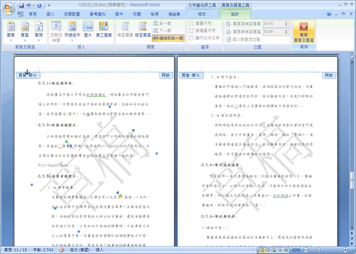Open the 校閱 (Review) tab
This screenshot has height=254, width=356.
point(136,14)
